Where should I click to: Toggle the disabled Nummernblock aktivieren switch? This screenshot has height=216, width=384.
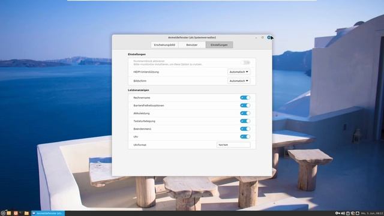coord(245,62)
